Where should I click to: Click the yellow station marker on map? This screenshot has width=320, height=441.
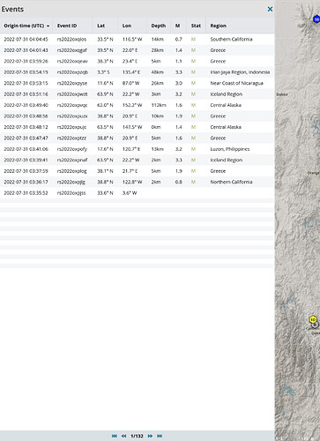(313, 319)
